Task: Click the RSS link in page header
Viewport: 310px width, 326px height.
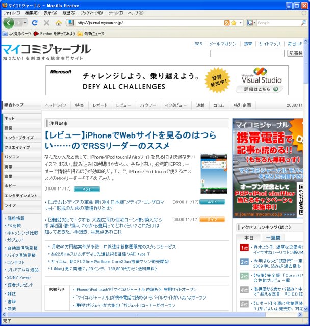Action: click(198, 44)
